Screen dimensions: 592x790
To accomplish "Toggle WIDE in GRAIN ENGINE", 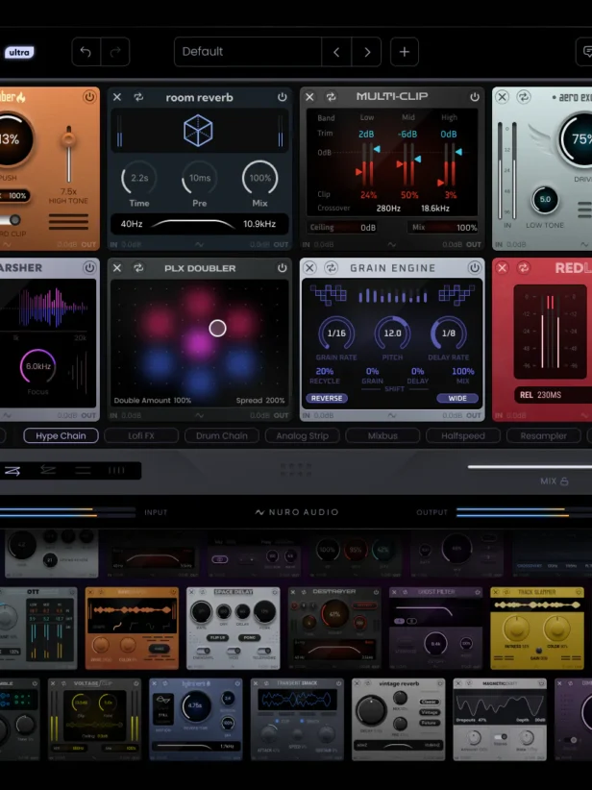I will (x=456, y=398).
